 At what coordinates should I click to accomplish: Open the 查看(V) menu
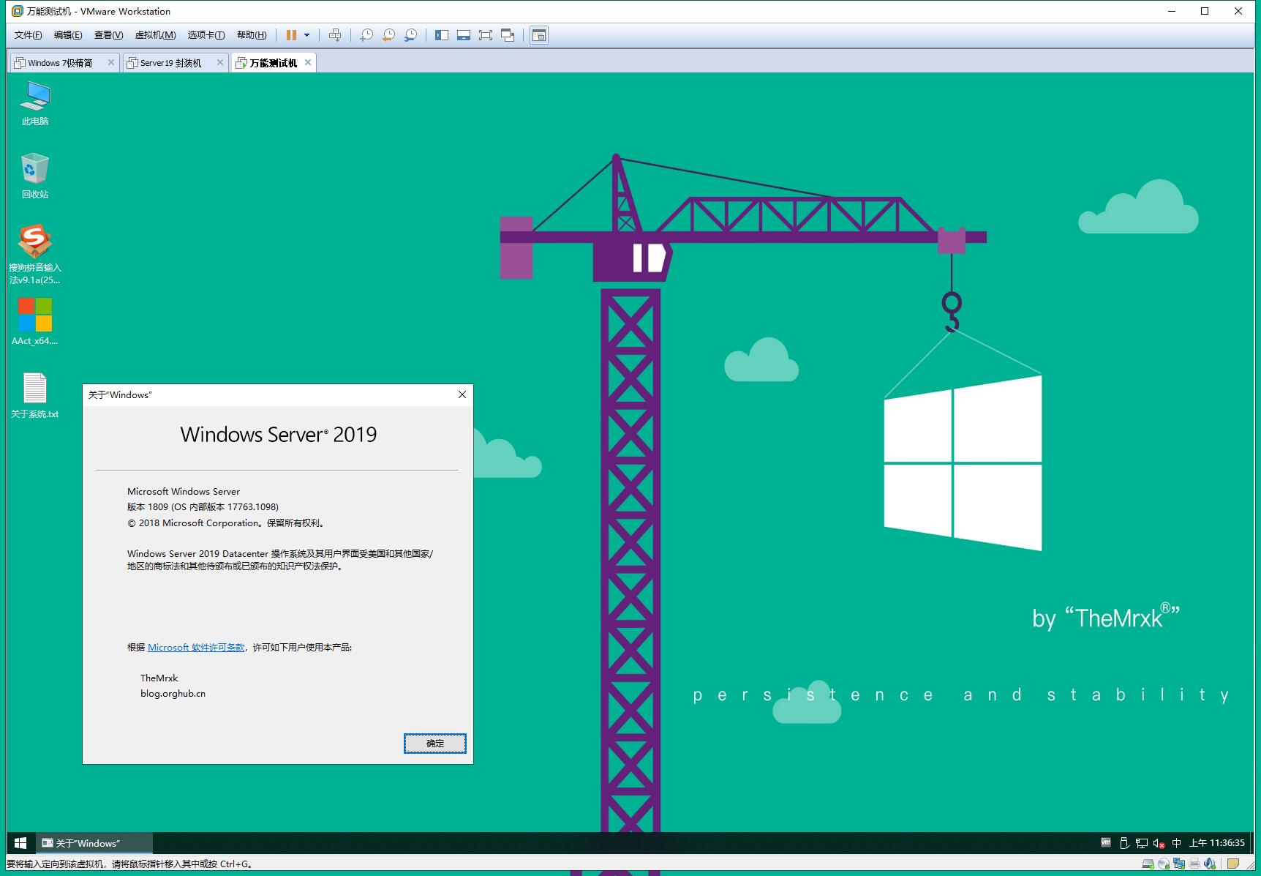[x=108, y=35]
